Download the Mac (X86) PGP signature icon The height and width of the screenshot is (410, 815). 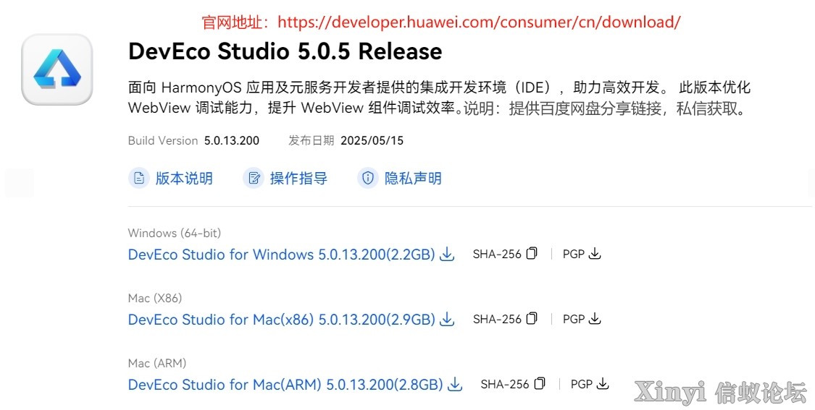pyautogui.click(x=595, y=318)
